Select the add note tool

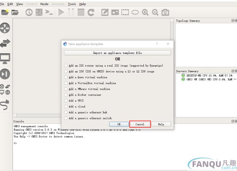[x=105, y=12]
